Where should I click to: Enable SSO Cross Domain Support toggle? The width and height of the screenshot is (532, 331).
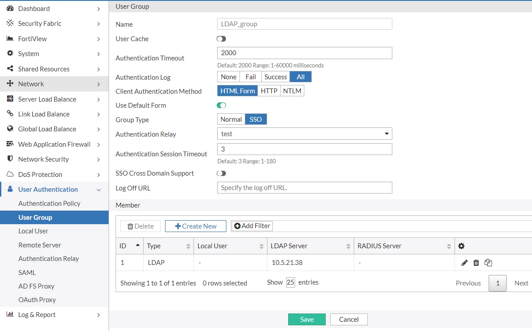[x=221, y=173]
